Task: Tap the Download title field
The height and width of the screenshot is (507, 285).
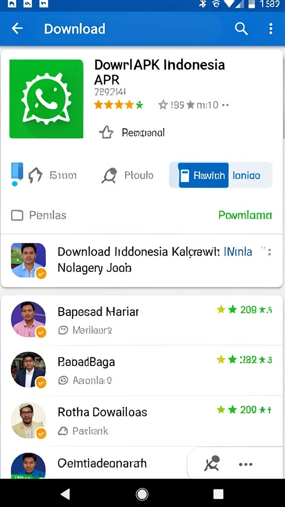Action: 129,29
